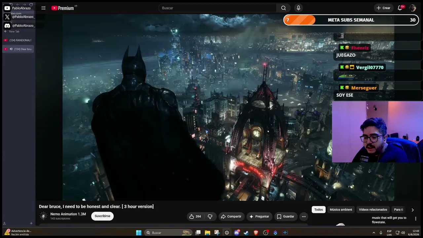The image size is (423, 238).
Task: Select the Para ti filter chip
Action: [x=399, y=210]
